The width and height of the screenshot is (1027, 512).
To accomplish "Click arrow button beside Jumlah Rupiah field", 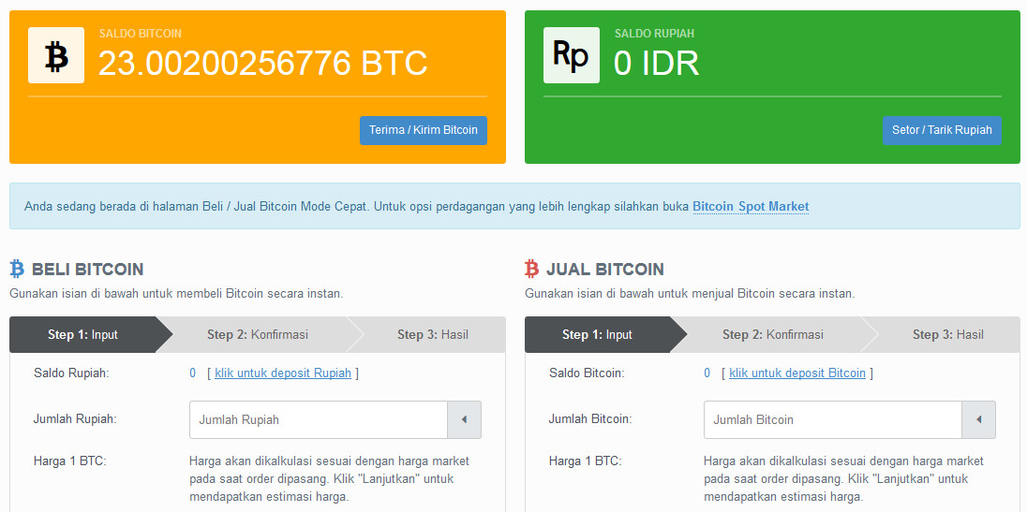I will 465,419.
